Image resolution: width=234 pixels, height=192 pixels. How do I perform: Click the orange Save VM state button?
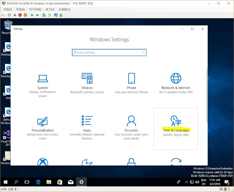[25, 15]
